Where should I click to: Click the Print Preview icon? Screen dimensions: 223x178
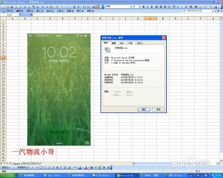coord(29,7)
